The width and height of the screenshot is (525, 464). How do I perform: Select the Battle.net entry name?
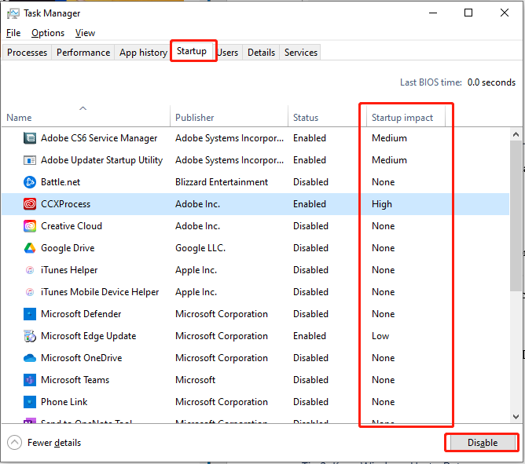click(x=61, y=182)
